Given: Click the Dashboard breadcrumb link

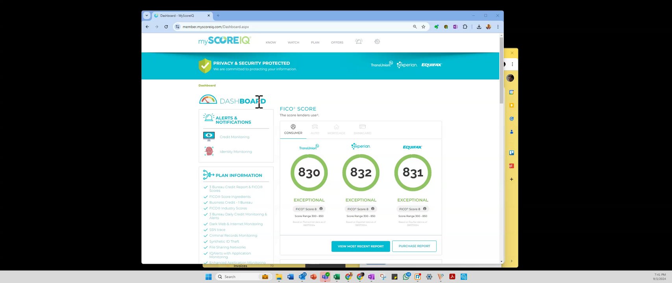Looking at the screenshot, I should (207, 85).
